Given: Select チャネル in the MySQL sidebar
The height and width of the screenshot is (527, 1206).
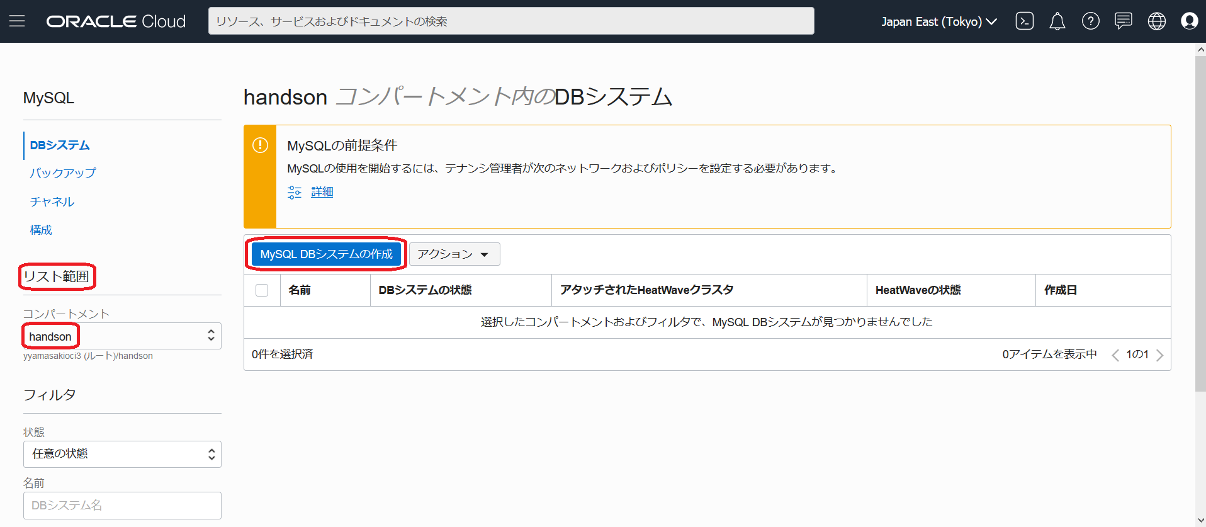Looking at the screenshot, I should click(52, 201).
